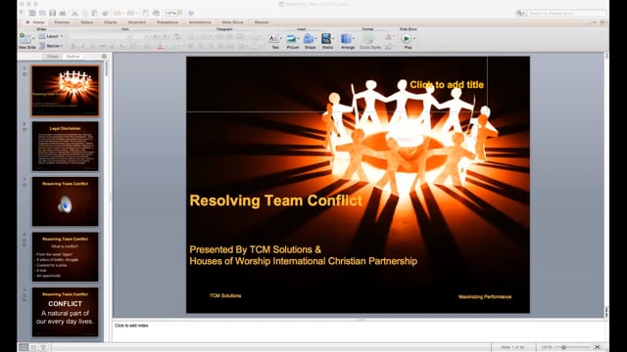This screenshot has height=352, width=627.
Task: Open the Section dropdown
Action: coord(51,46)
